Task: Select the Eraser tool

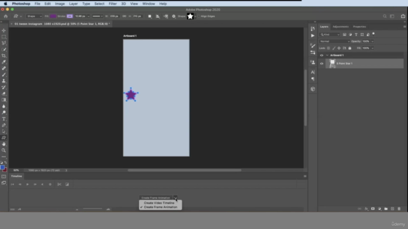Action: (x=4, y=94)
